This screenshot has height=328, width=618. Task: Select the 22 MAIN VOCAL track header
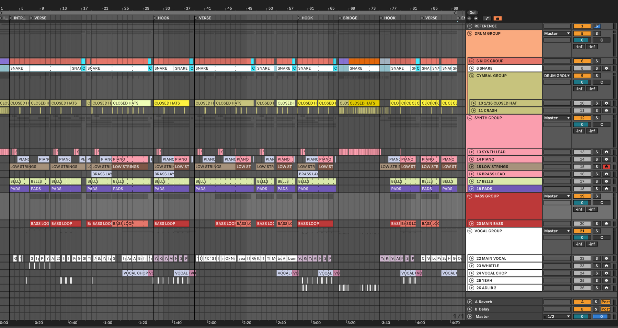(x=505, y=259)
